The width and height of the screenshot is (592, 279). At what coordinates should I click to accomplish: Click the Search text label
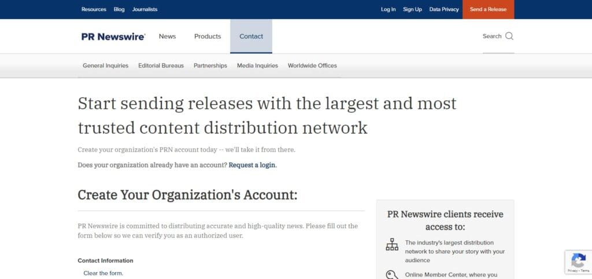(492, 36)
